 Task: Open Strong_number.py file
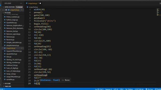pyautogui.click(x=13, y=62)
